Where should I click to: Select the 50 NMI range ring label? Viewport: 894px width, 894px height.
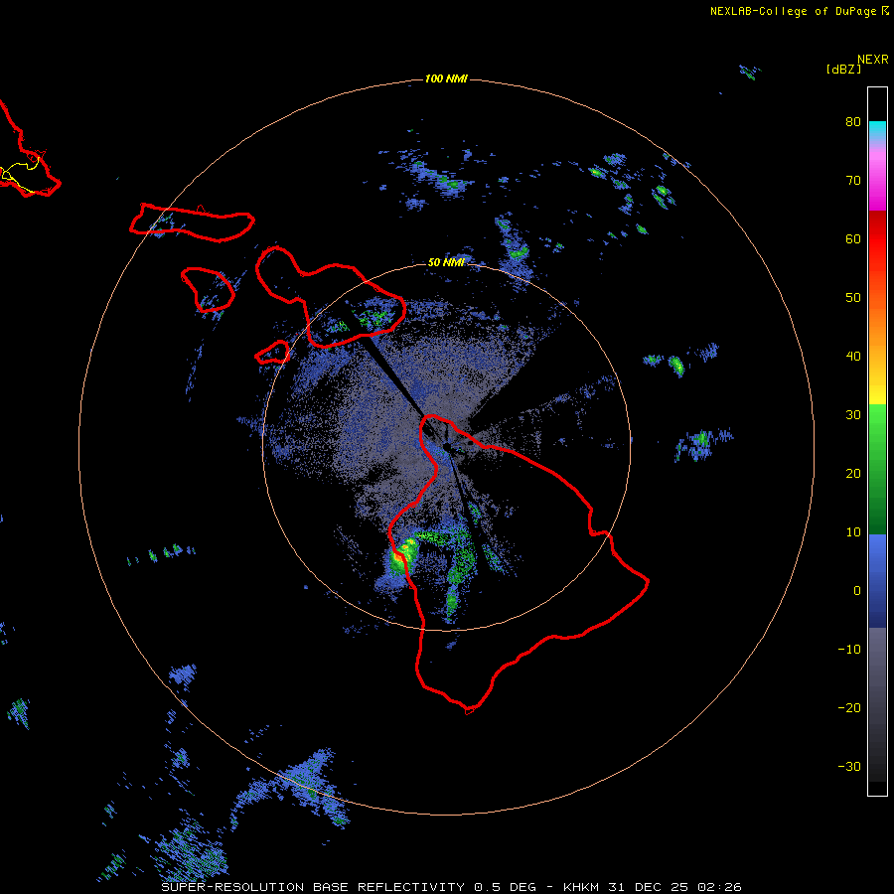click(446, 262)
